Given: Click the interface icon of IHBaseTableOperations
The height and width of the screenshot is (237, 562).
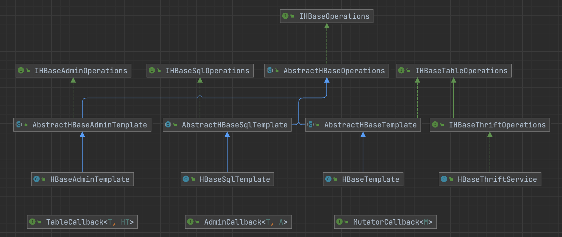Looking at the screenshot, I should pyautogui.click(x=401, y=70).
